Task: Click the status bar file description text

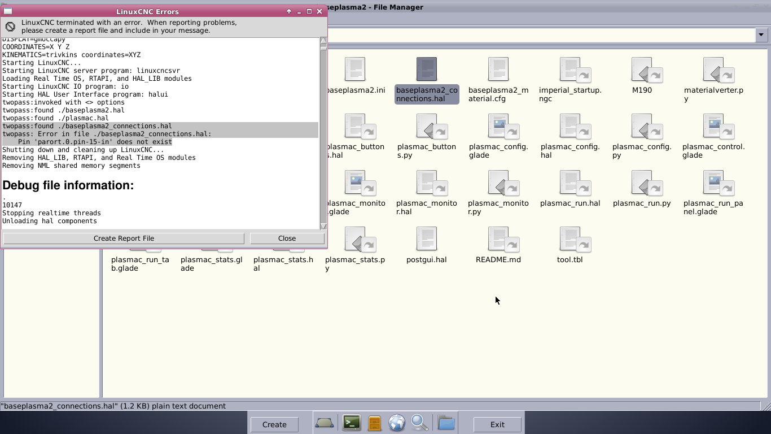Action: pyautogui.click(x=113, y=406)
